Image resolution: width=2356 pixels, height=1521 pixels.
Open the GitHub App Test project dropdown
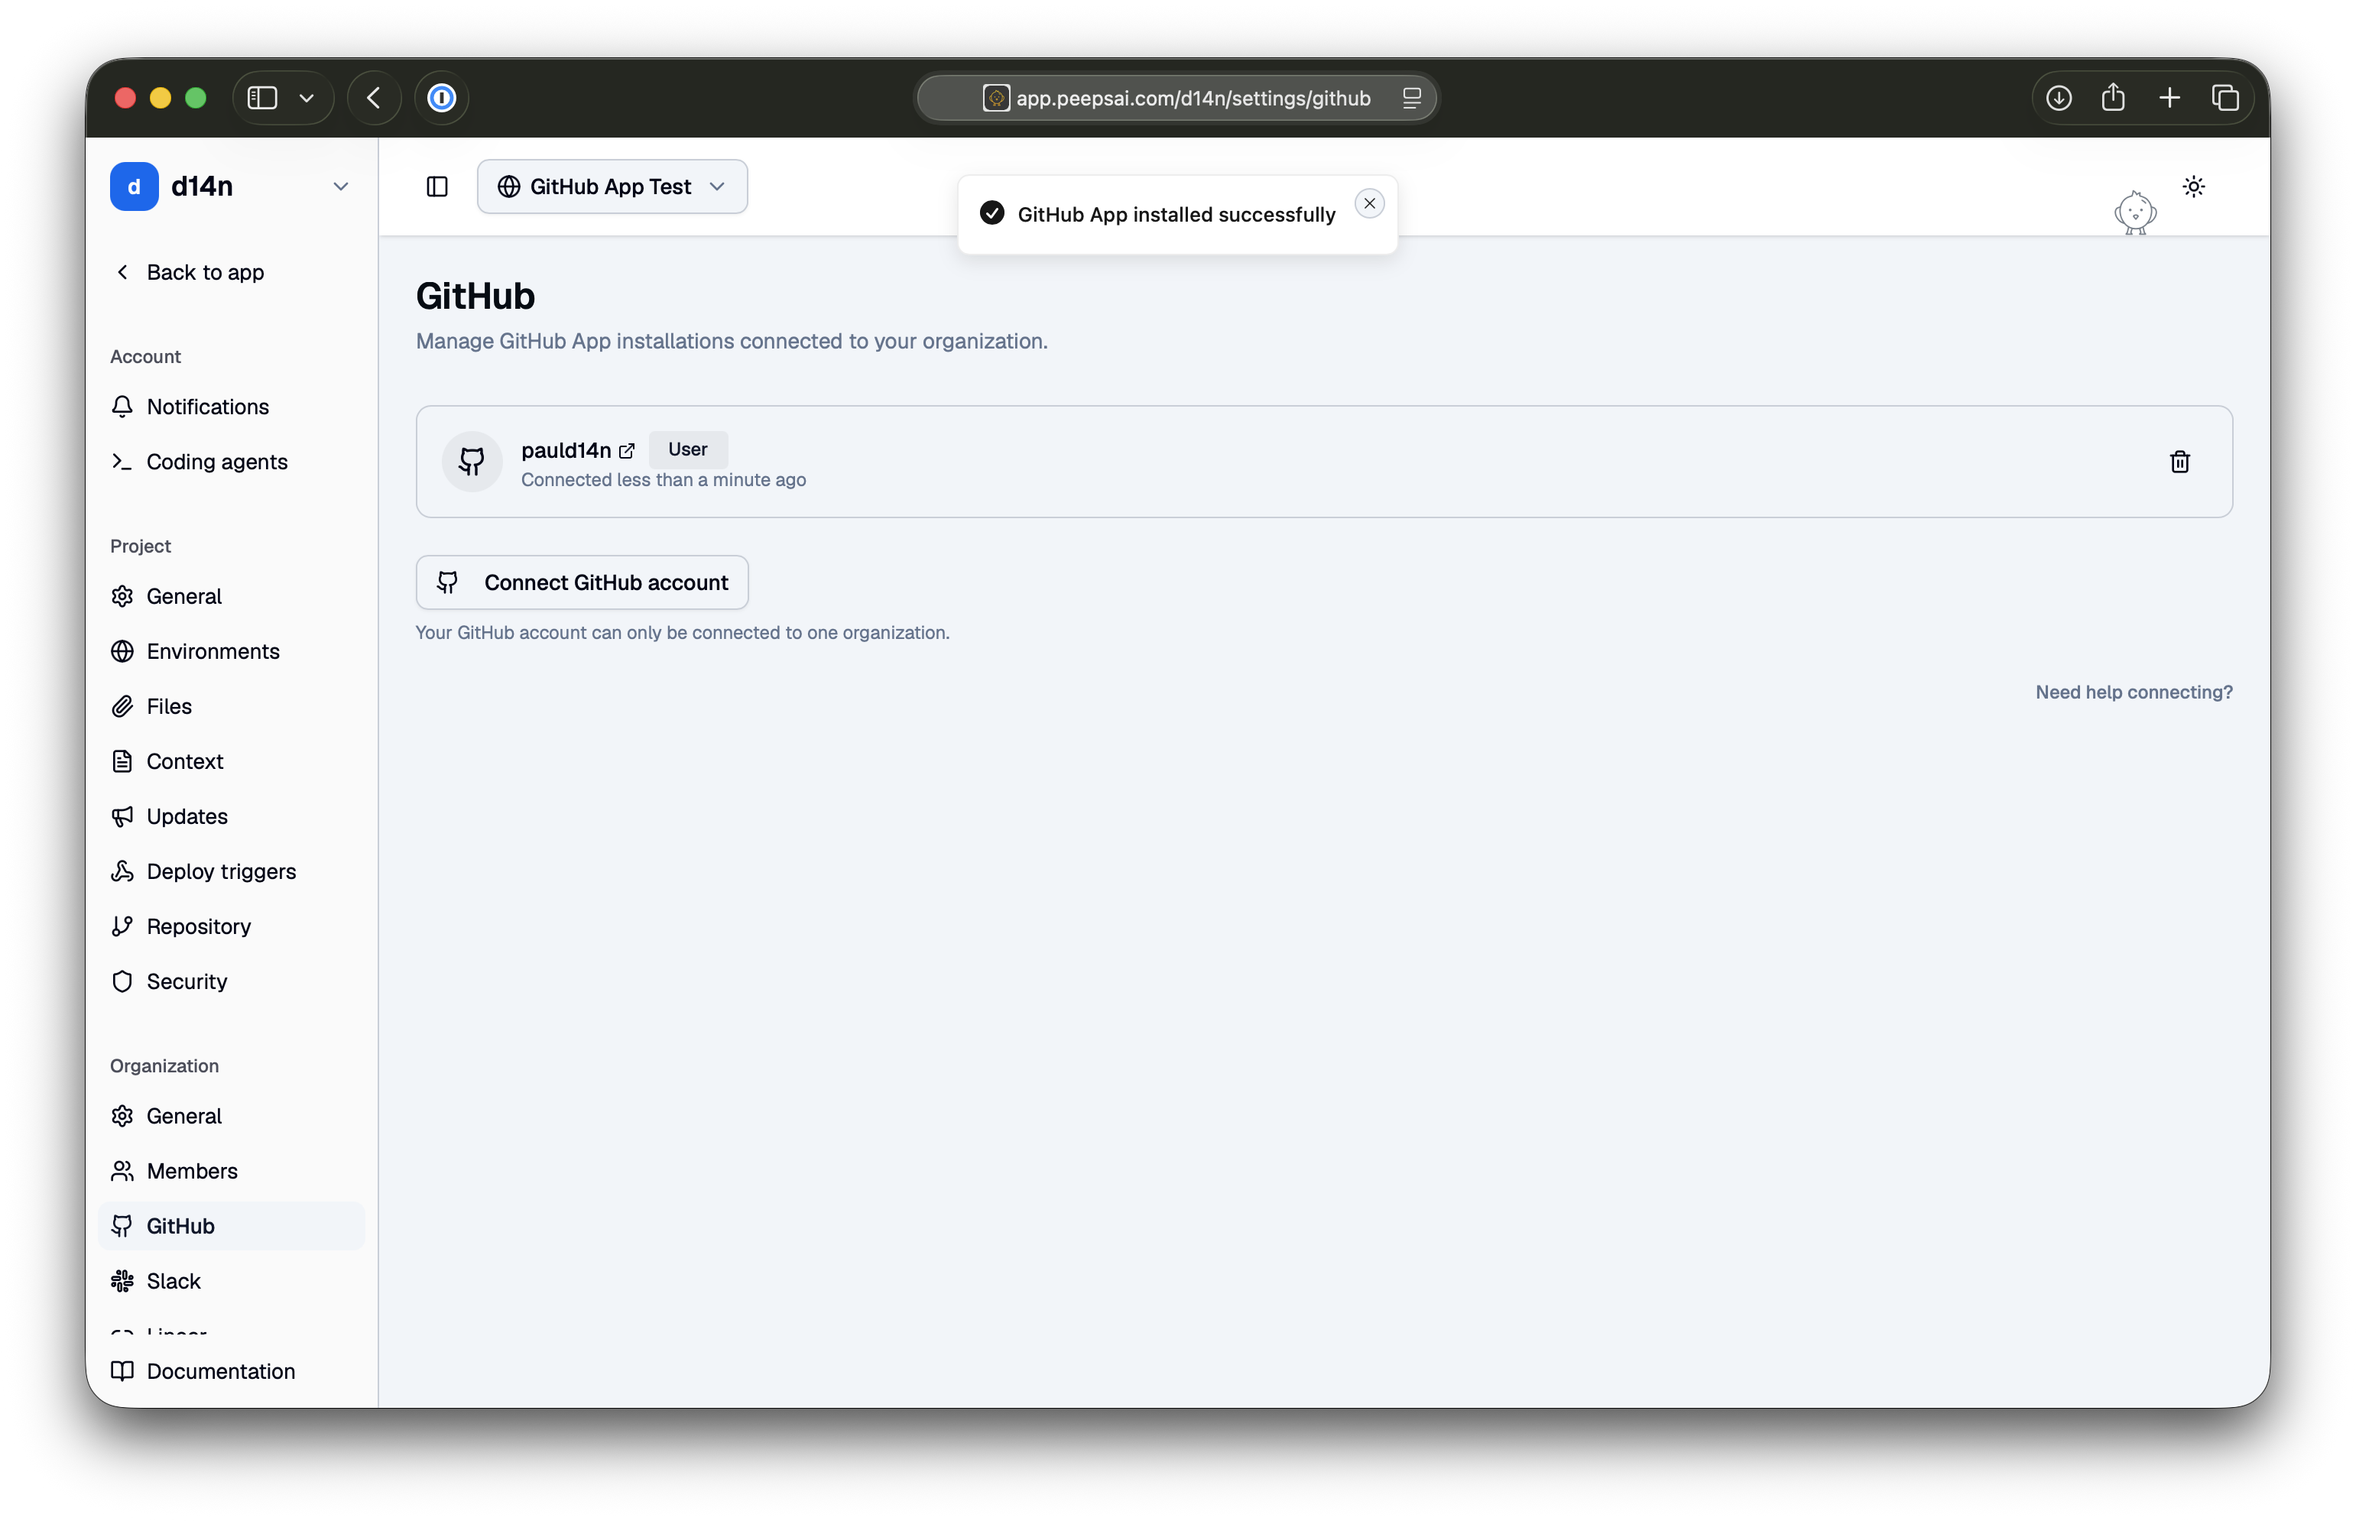point(612,186)
